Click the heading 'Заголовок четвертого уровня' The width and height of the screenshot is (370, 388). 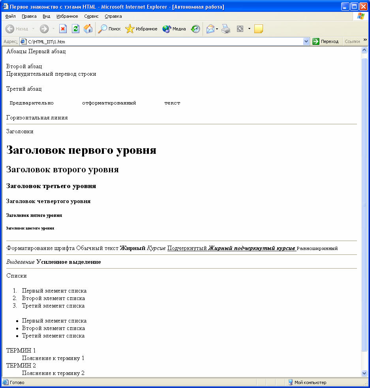[48, 201]
